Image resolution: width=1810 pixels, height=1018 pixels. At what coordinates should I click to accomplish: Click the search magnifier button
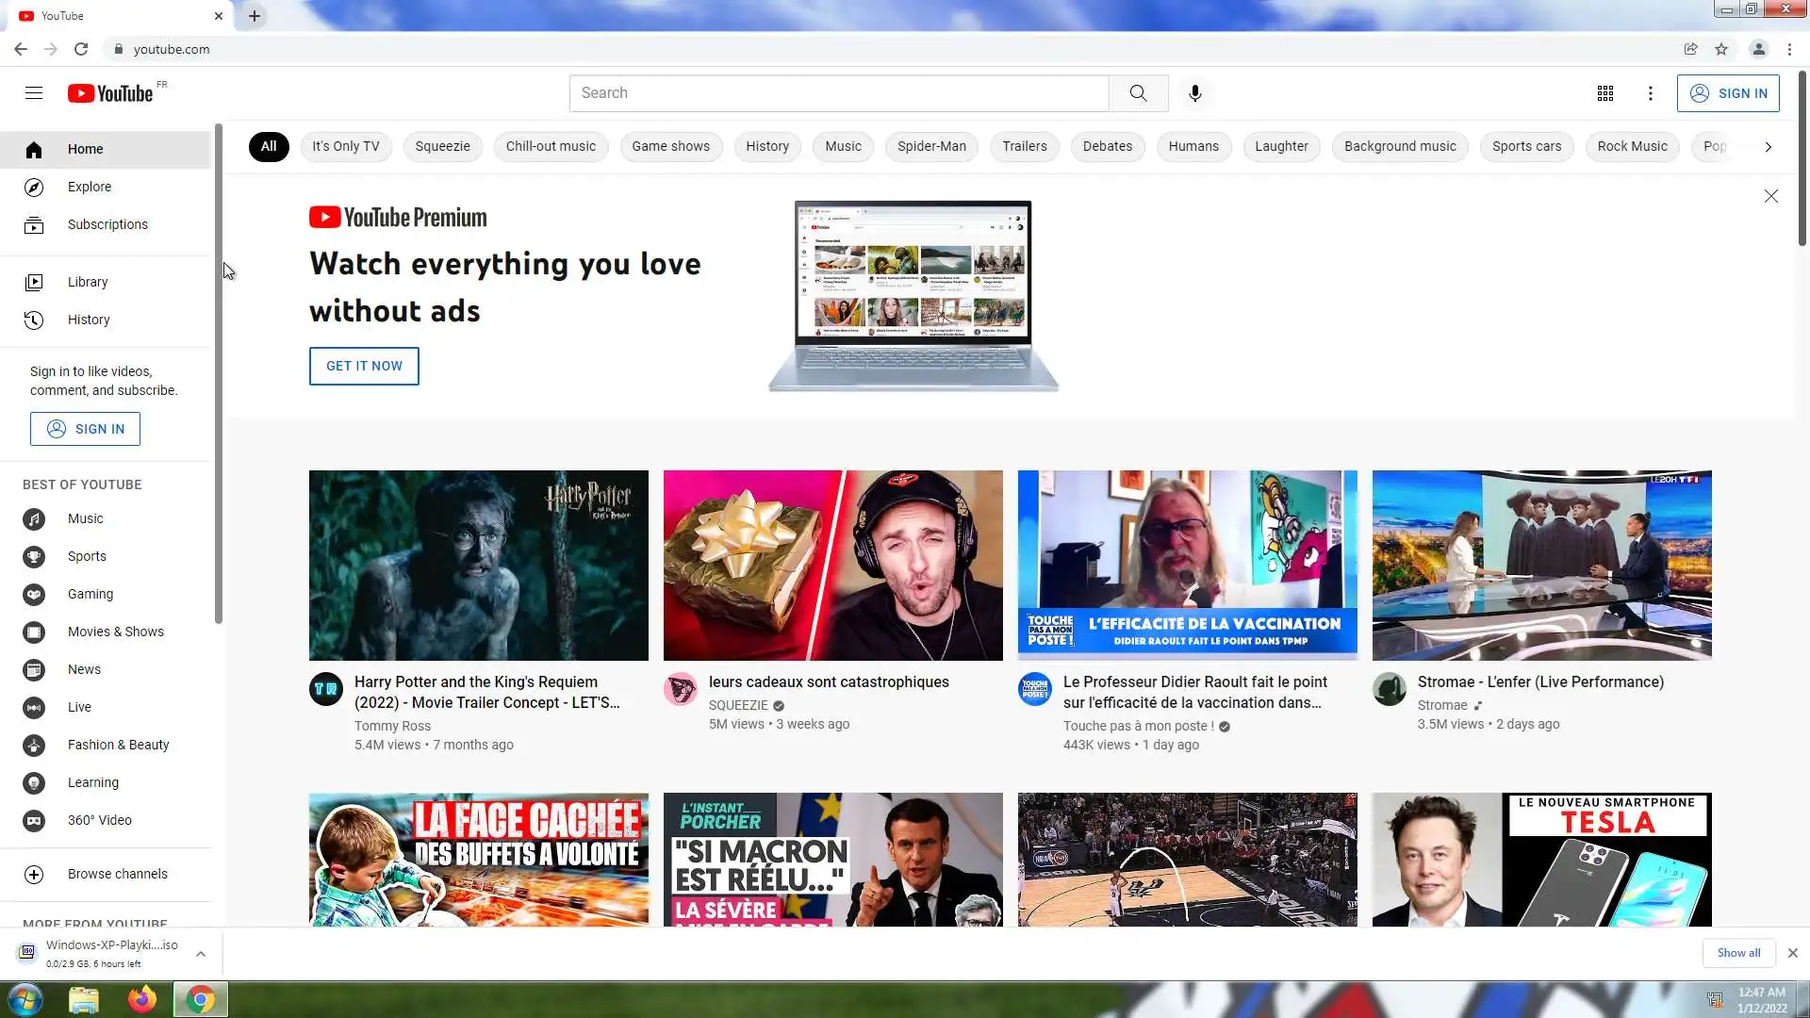[1138, 93]
